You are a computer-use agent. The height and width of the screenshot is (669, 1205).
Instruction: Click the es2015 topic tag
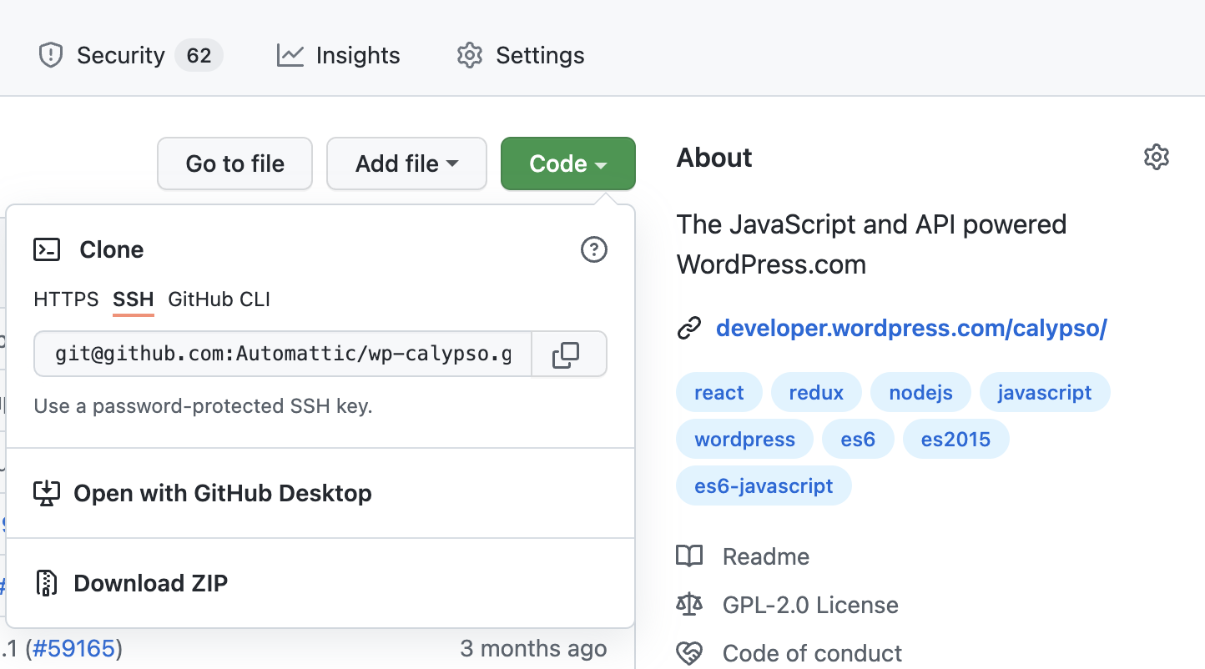(955, 440)
